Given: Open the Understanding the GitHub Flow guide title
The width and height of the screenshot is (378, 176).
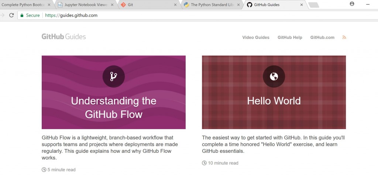Looking at the screenshot, I should click(x=114, y=107).
